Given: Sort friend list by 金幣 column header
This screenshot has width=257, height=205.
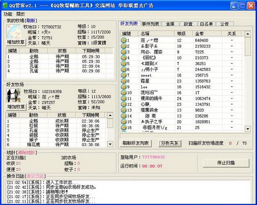Looking at the screenshot, I should click(x=207, y=34).
